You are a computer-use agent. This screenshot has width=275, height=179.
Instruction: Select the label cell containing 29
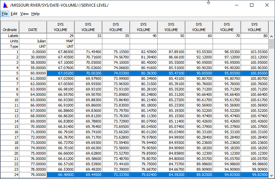[x=60, y=35]
